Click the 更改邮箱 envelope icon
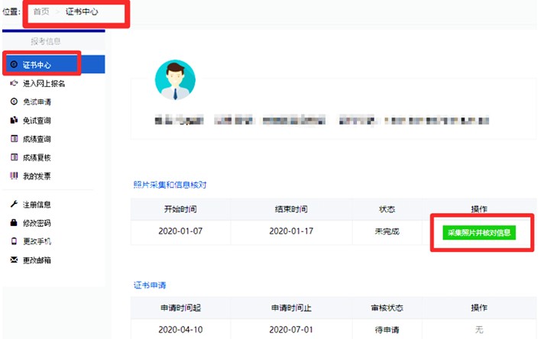The height and width of the screenshot is (339, 541). point(14,260)
